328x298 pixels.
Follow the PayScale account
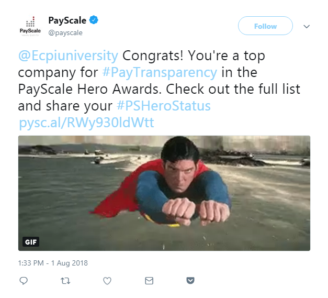point(265,26)
